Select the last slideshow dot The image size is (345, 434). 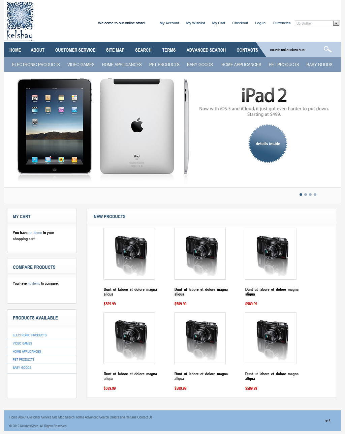315,195
